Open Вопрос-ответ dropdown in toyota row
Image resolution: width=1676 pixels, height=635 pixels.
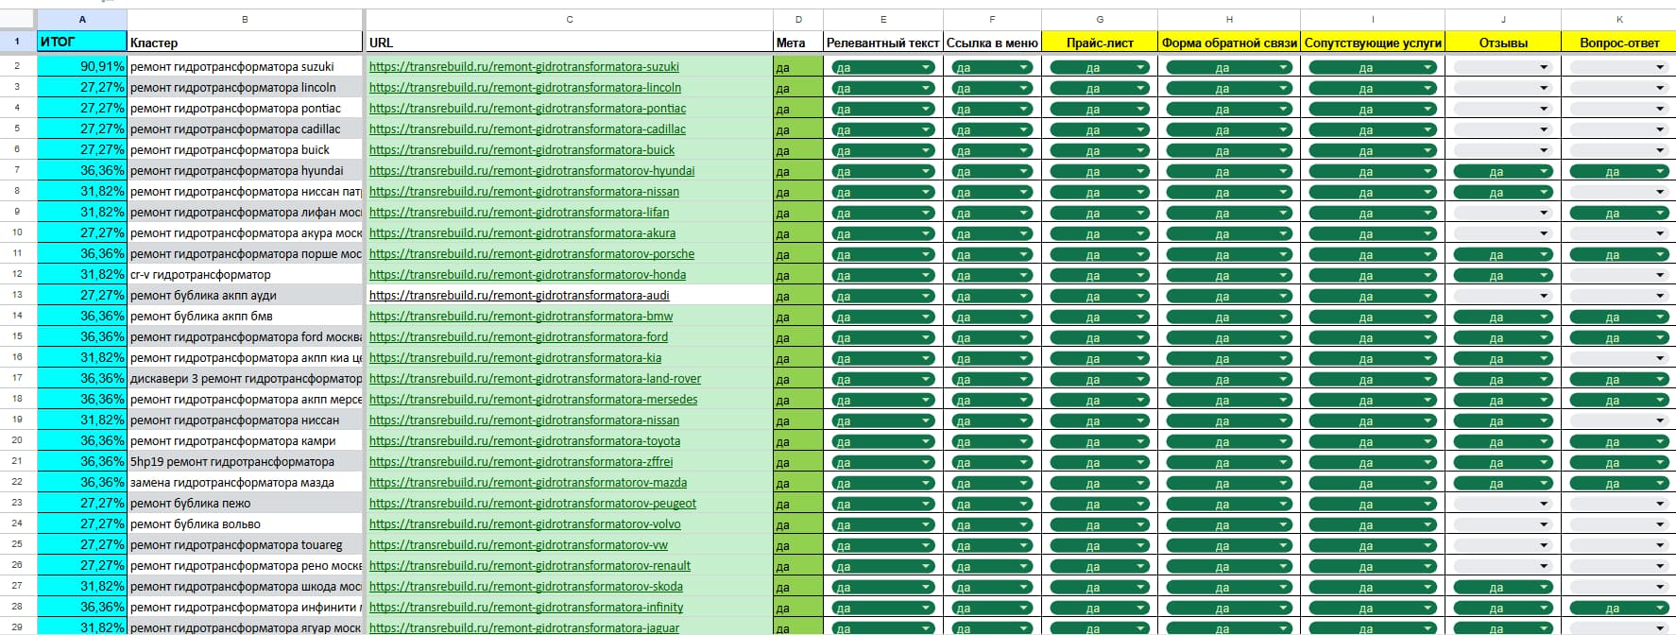1619,441
